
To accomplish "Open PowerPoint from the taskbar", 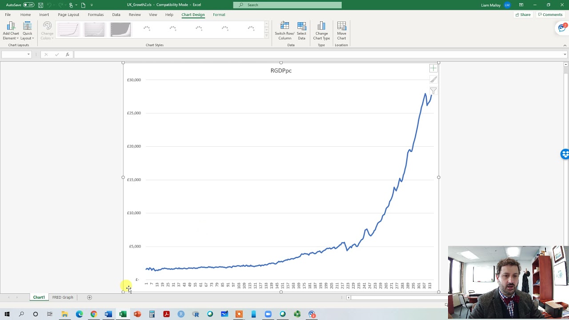I will pyautogui.click(x=137, y=314).
